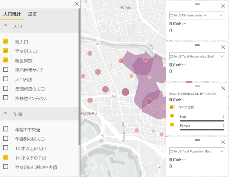Open the 2016 US Total Households dropdown
Viewport: 229px width, 177px height.
click(x=197, y=57)
